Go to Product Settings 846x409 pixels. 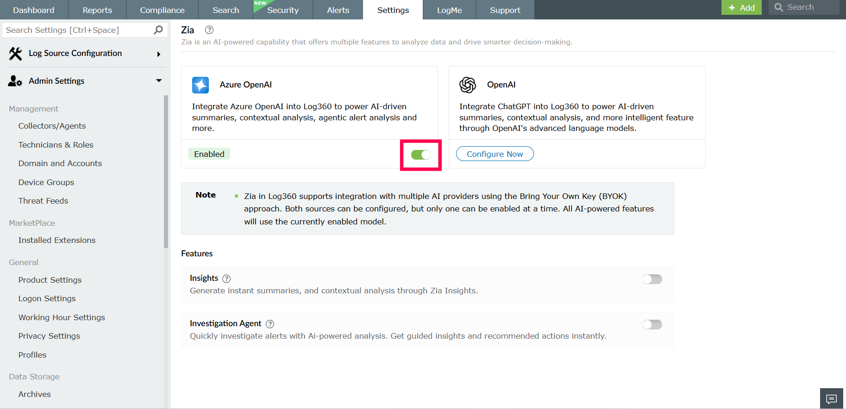pyautogui.click(x=50, y=280)
